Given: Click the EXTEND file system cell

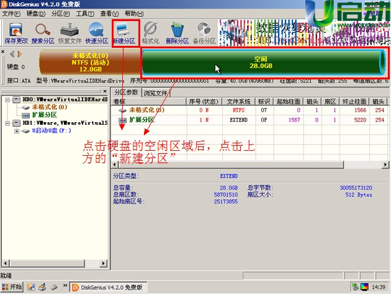Looking at the screenshot, I should (238, 120).
